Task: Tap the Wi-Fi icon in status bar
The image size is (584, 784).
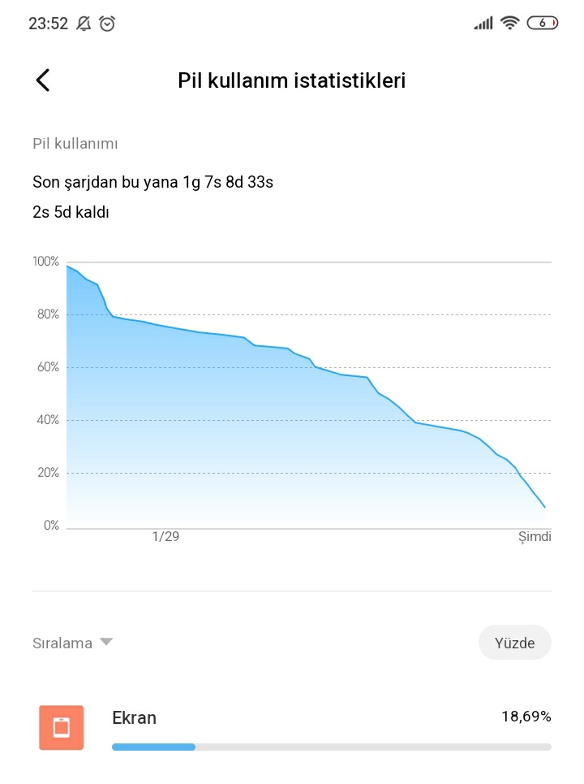Action: coord(509,23)
